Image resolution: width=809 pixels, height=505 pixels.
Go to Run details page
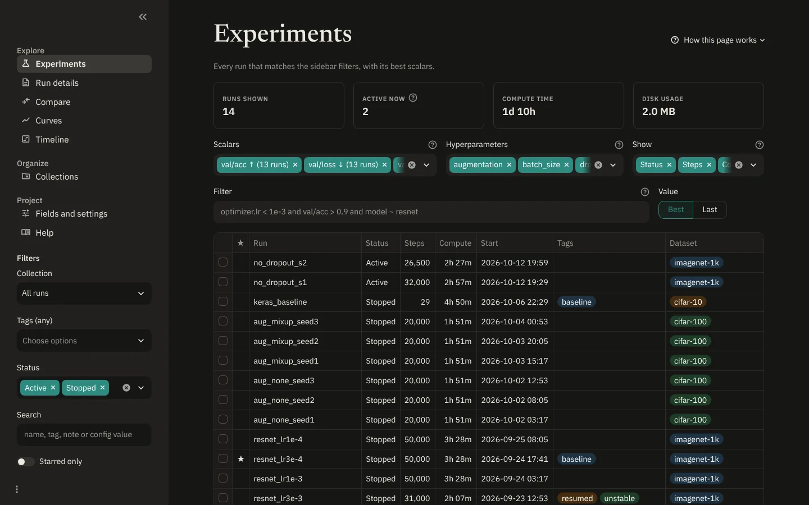84,83
